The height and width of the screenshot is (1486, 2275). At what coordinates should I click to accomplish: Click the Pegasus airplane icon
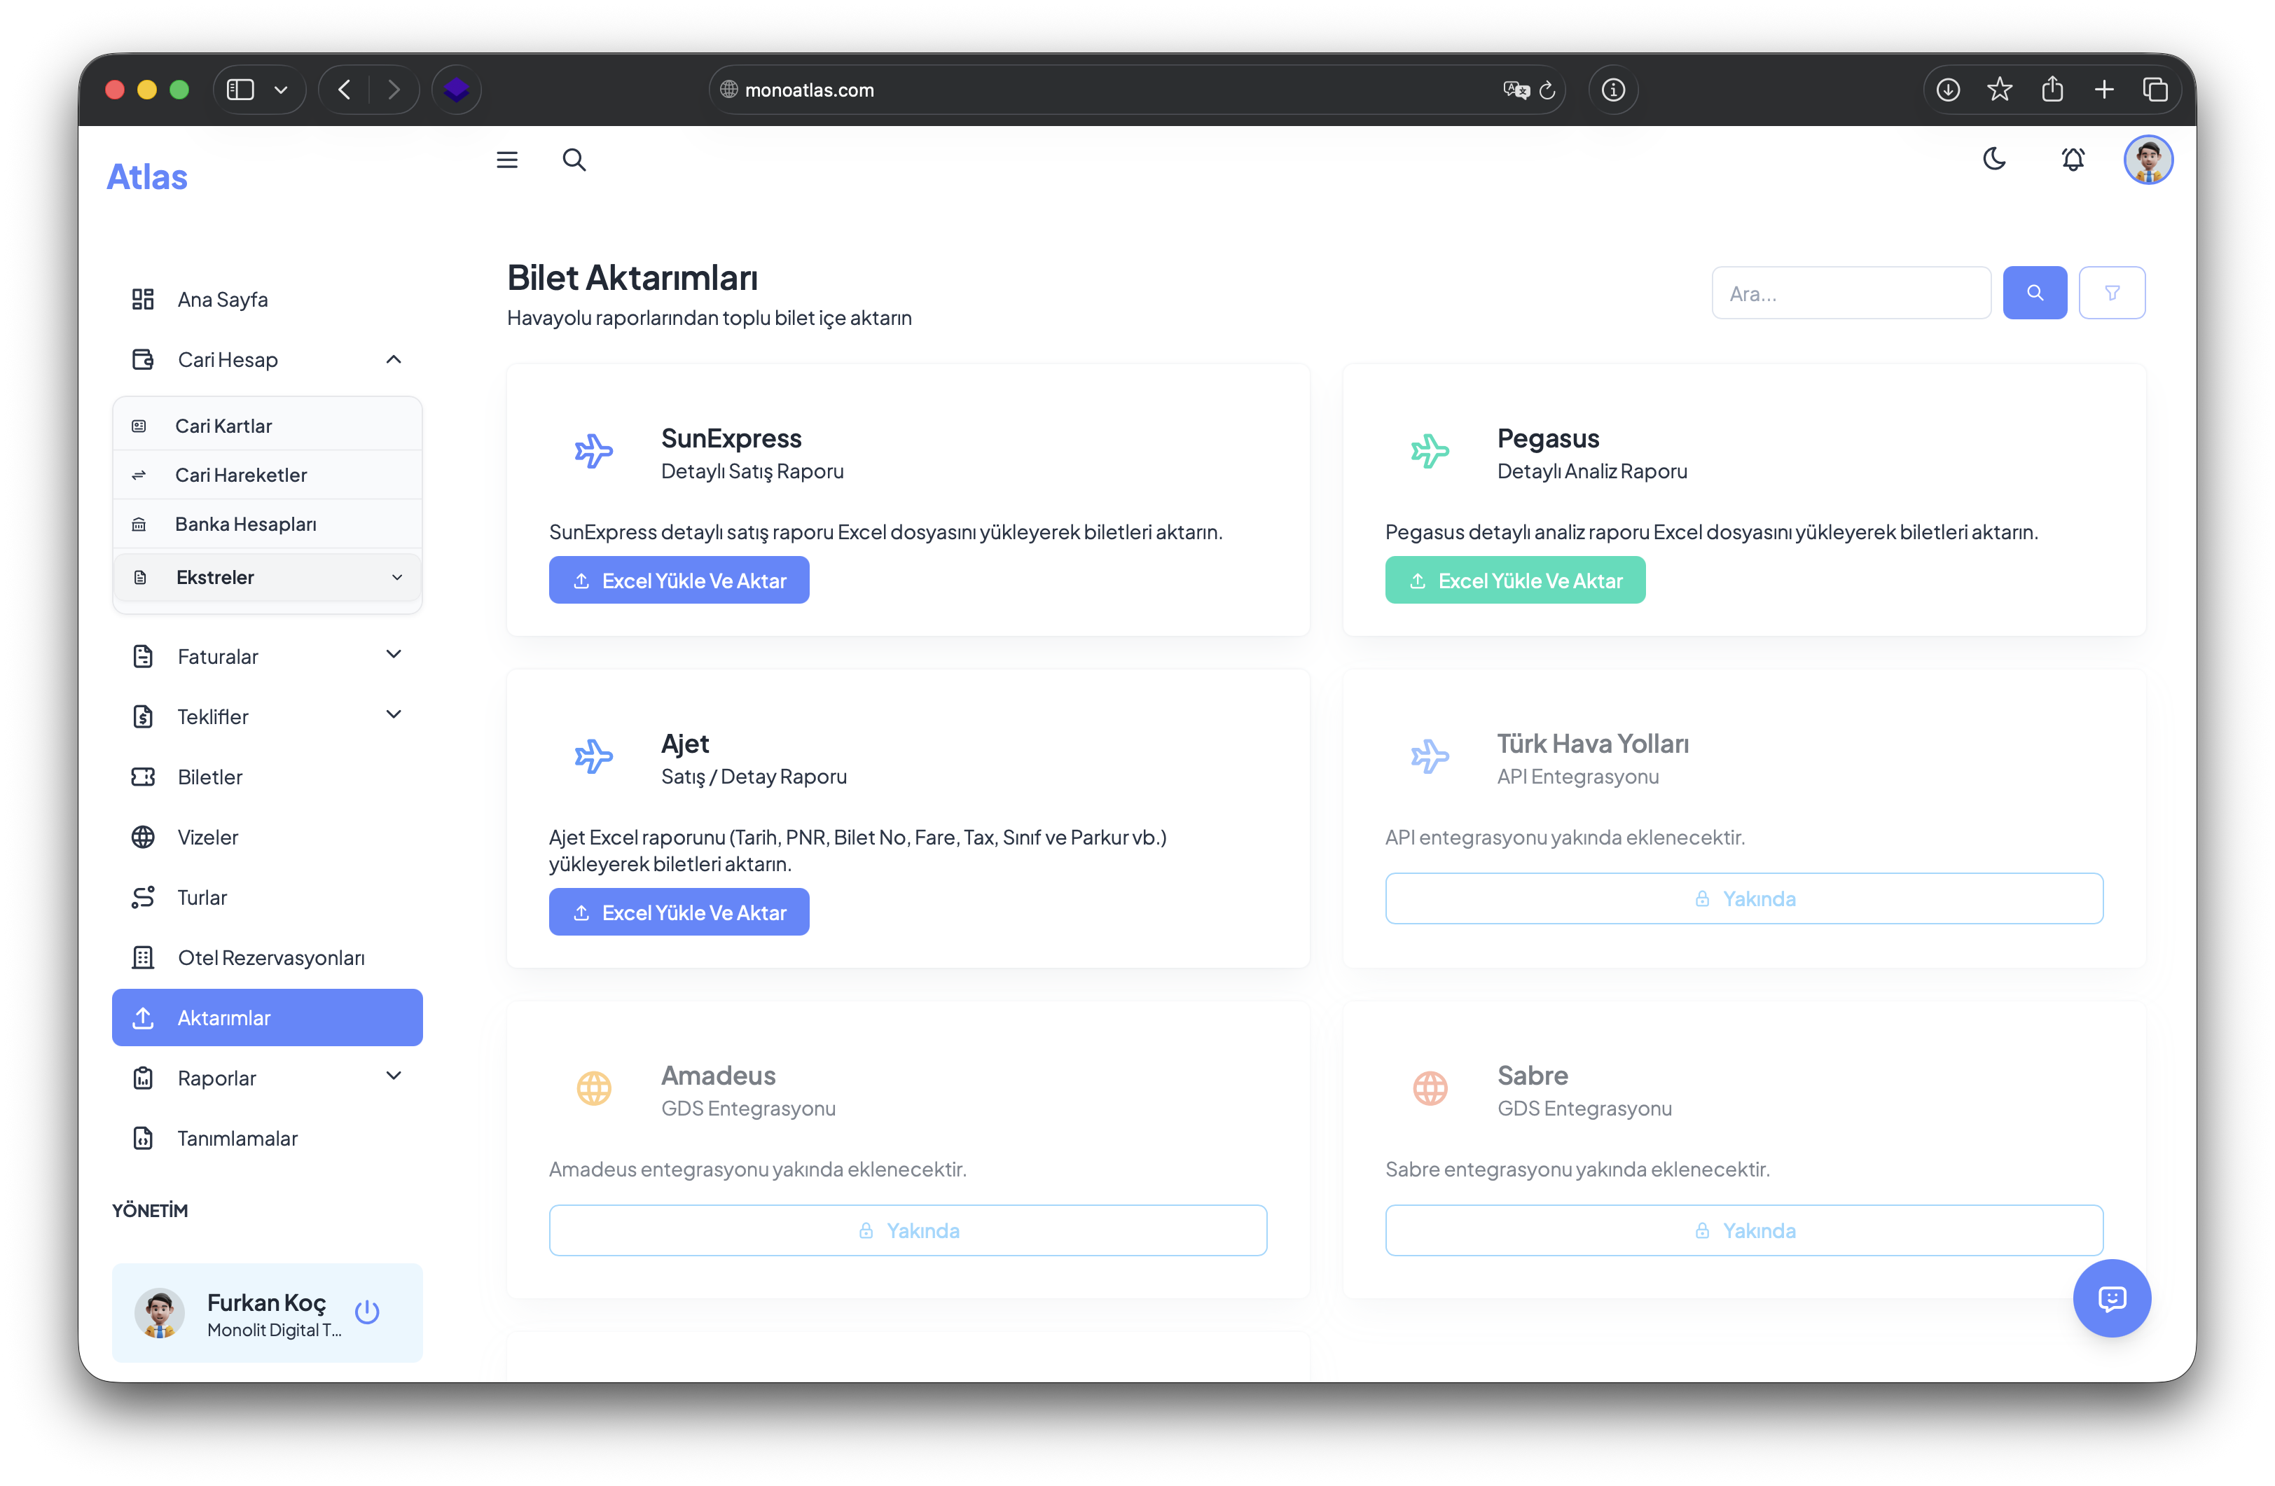tap(1430, 451)
